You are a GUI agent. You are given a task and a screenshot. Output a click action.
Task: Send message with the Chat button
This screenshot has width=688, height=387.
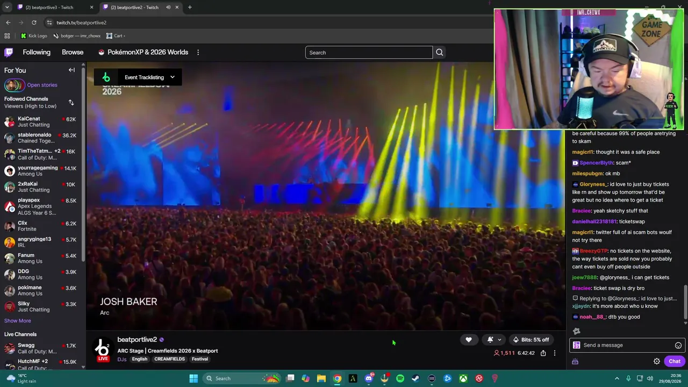coord(675,361)
